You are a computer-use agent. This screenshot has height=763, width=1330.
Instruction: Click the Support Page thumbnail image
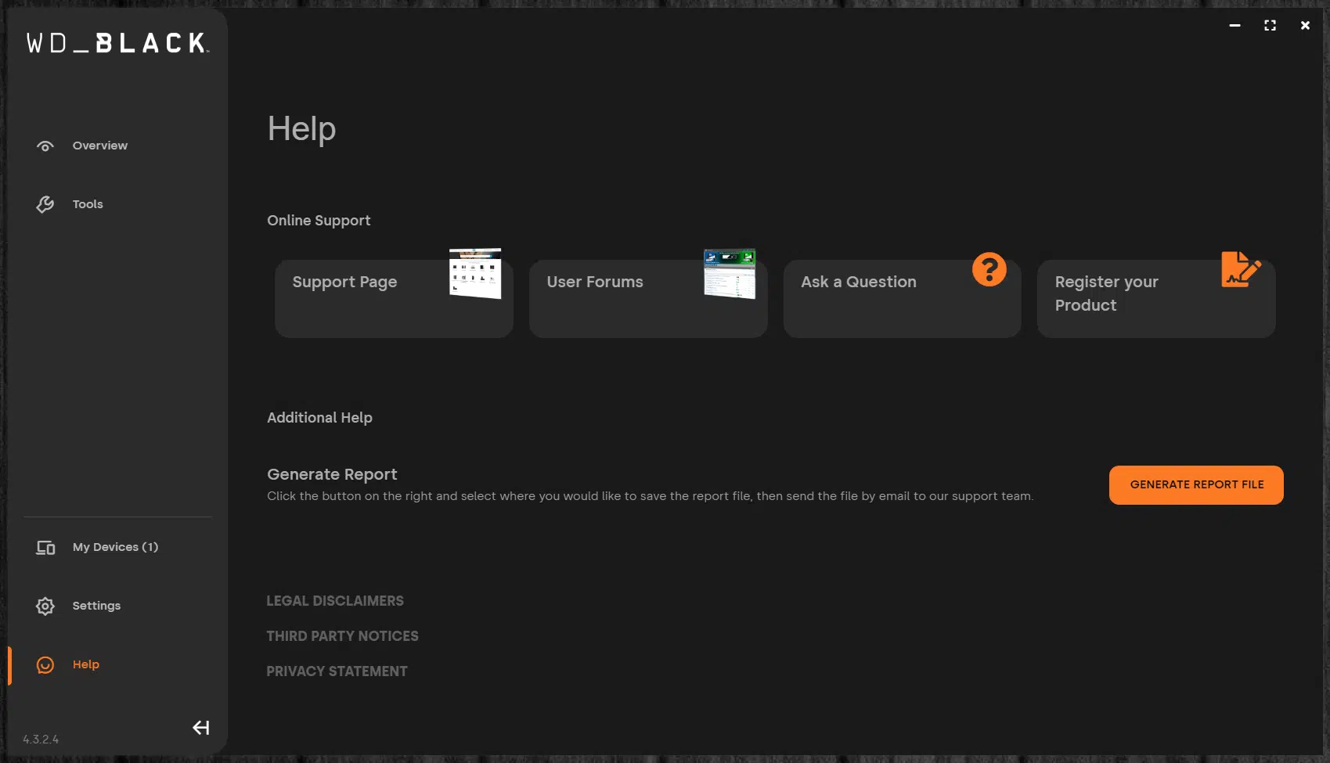pos(475,273)
